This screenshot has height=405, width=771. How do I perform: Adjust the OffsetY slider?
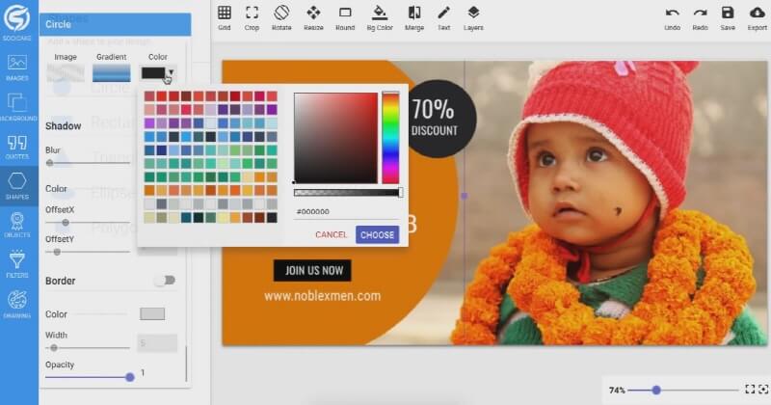tap(88, 252)
